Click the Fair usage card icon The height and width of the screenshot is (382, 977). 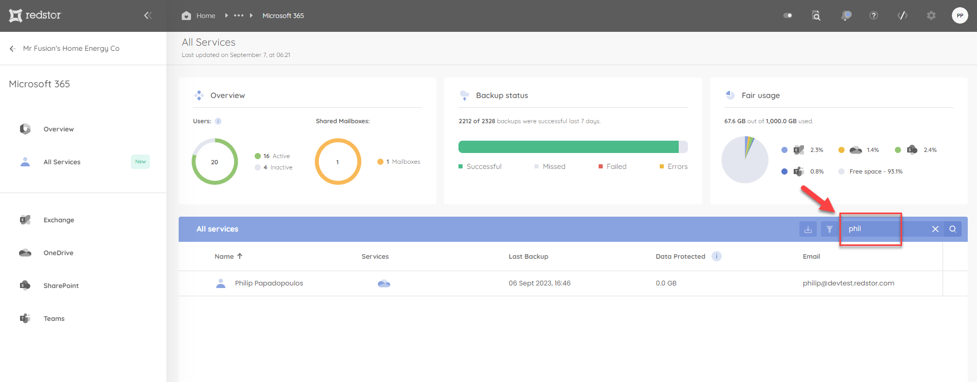(x=730, y=95)
